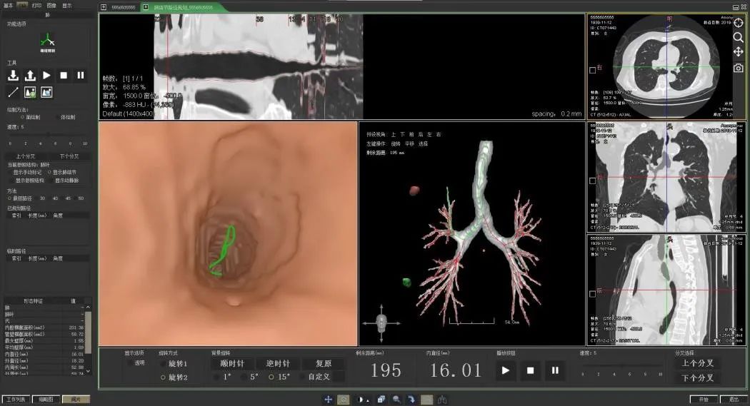Stop the navigation in bottom playback panel
The image size is (750, 406).
530,370
